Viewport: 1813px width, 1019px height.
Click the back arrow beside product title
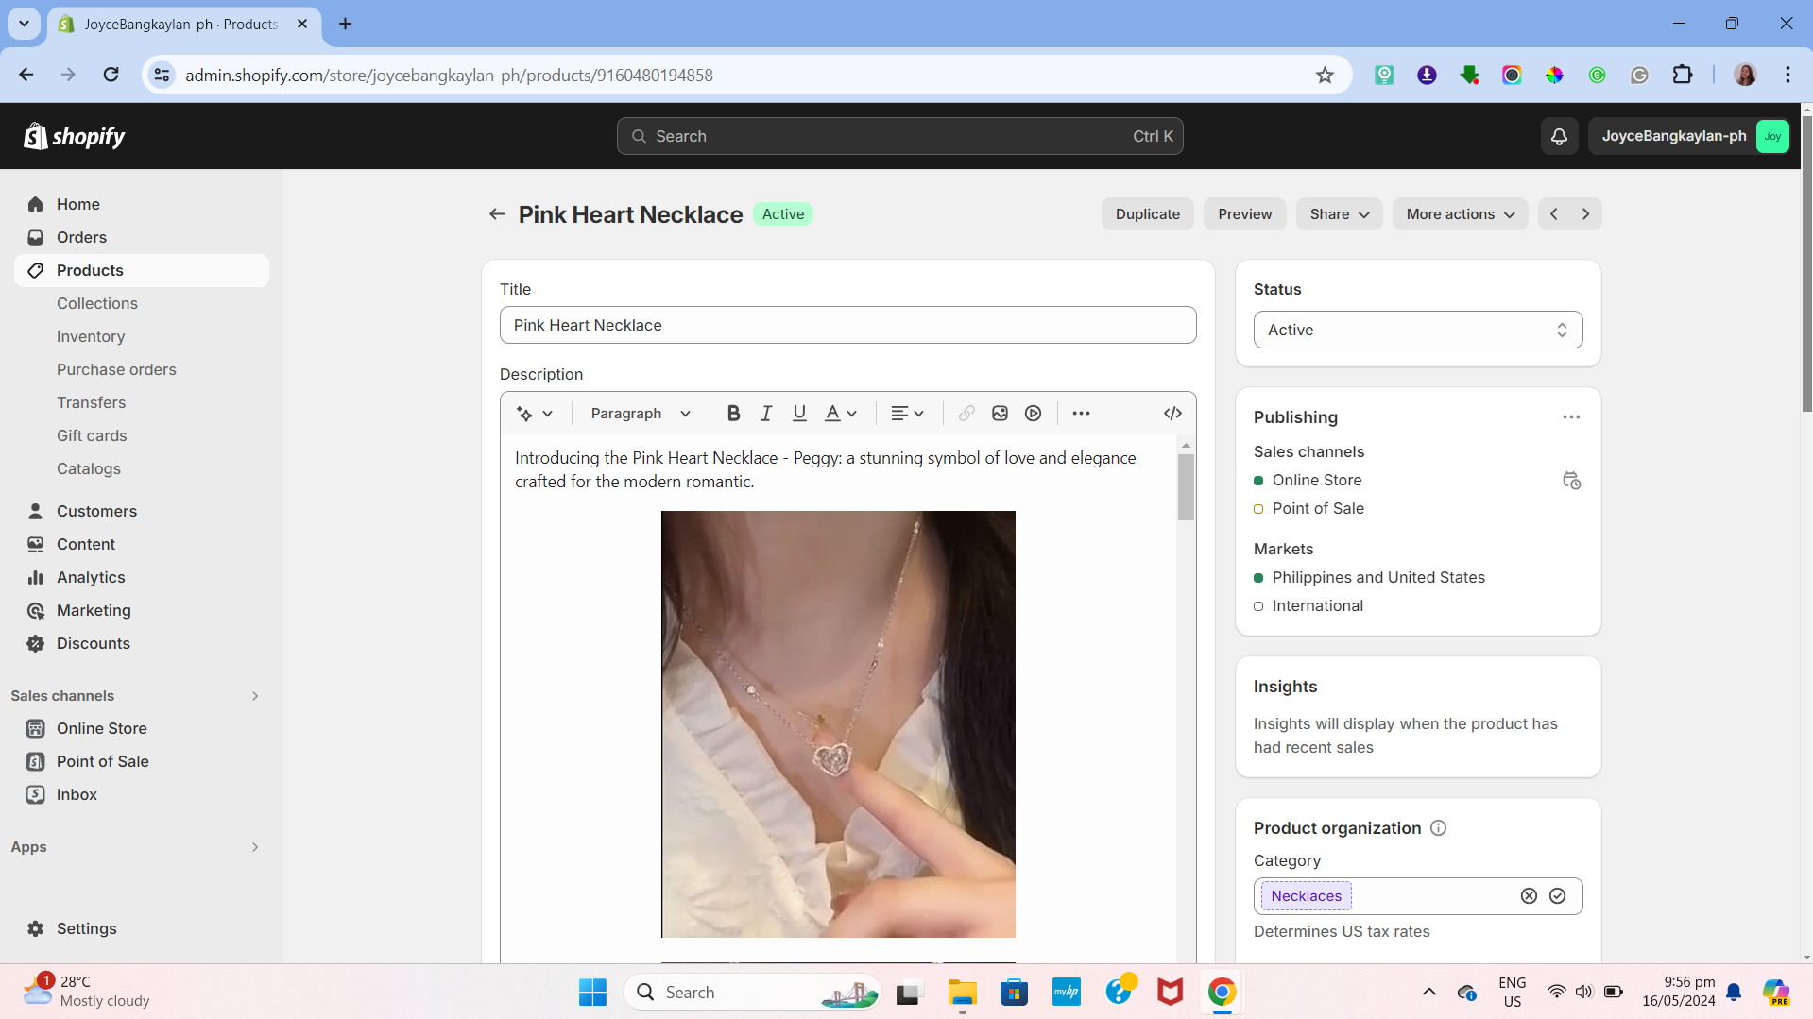497,214
